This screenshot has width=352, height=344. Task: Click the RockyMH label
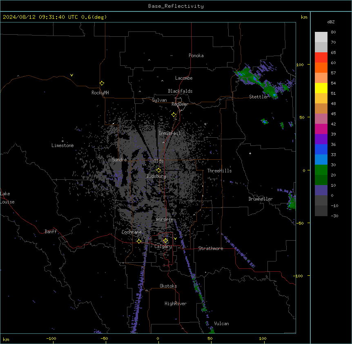pos(100,93)
